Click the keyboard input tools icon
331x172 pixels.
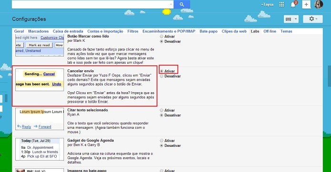coord(288,19)
